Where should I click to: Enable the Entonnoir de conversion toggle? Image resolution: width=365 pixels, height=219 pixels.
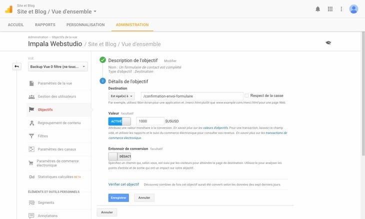[x=119, y=156]
